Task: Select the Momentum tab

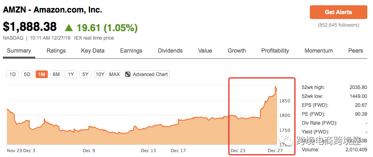Action: 318,51
